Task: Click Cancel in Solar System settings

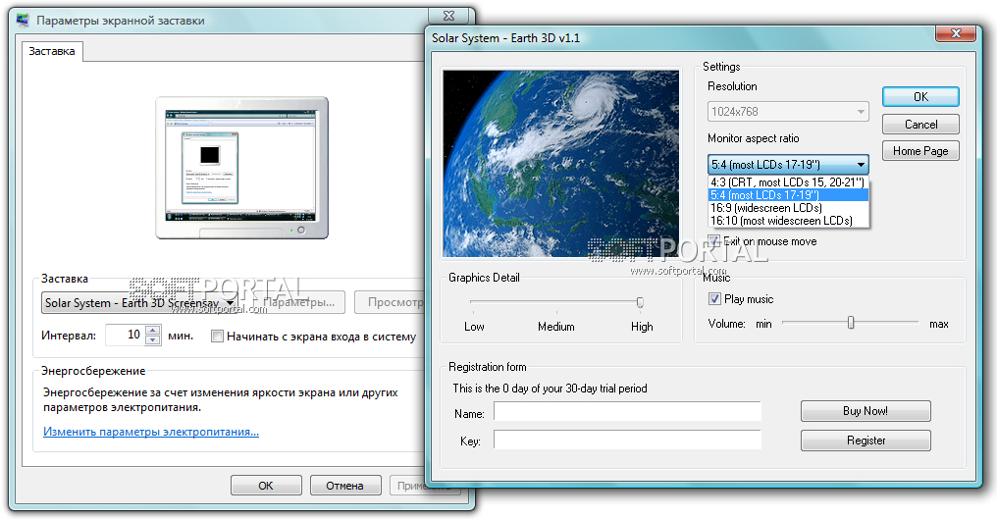Action: (x=920, y=124)
